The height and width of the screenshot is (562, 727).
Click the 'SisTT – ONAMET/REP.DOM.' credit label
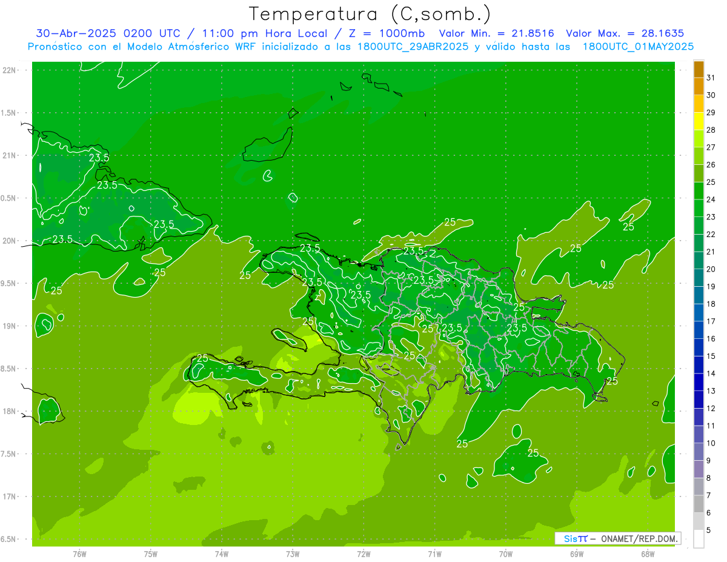pos(618,538)
